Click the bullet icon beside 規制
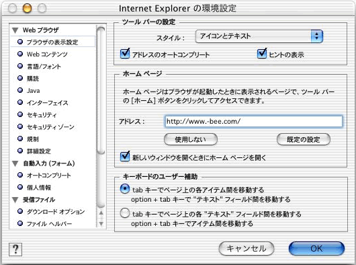The width and height of the screenshot is (356, 265). tap(20, 139)
